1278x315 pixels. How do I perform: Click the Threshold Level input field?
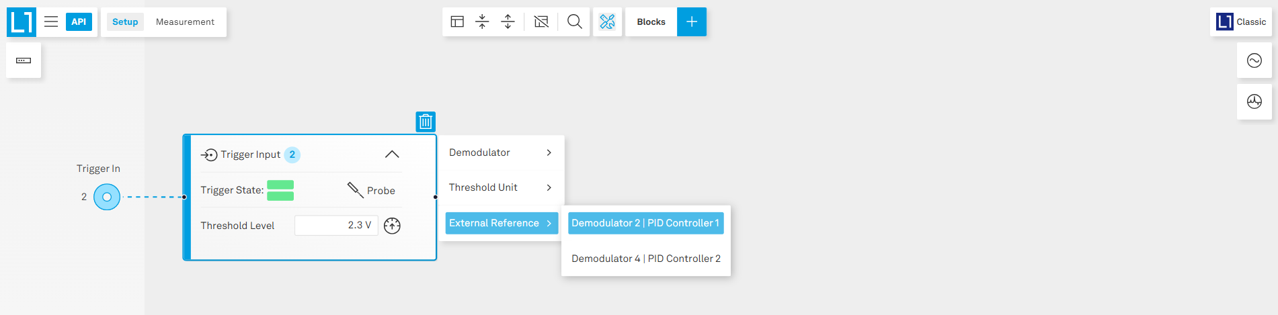[335, 225]
